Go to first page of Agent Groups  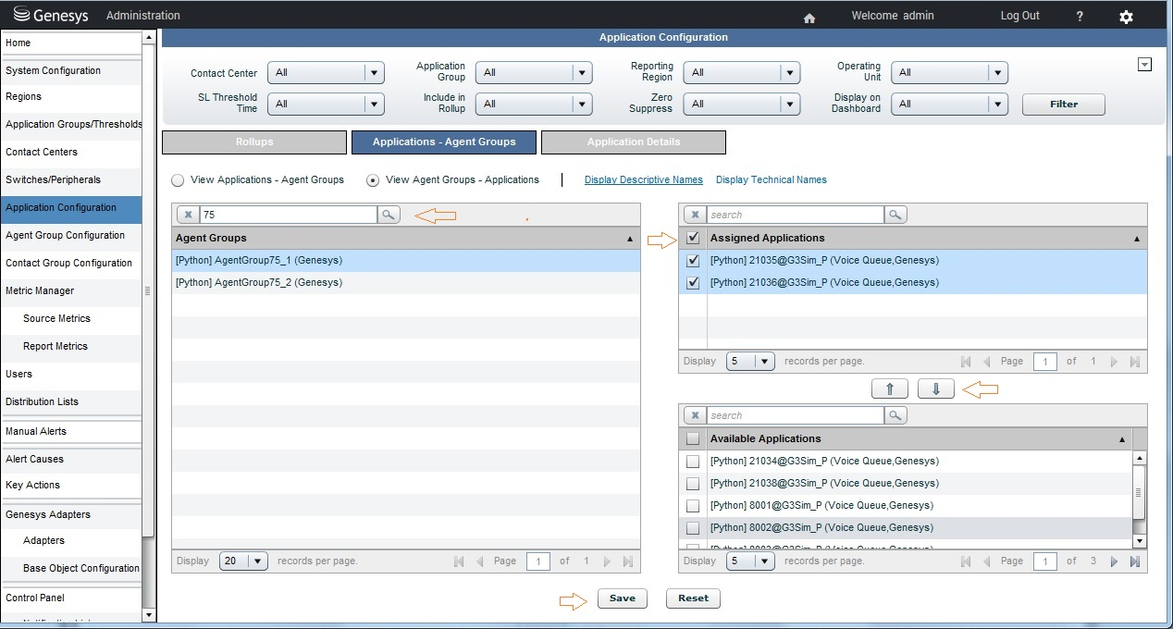[459, 561]
